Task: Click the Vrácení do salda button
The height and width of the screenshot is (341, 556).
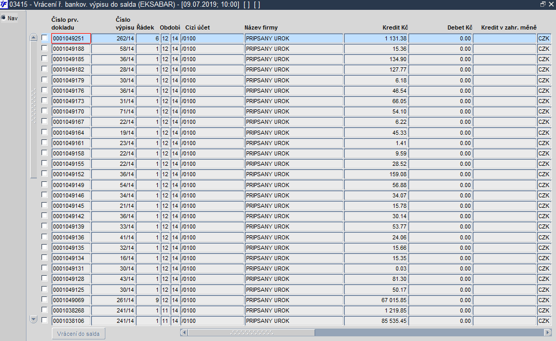Action: tap(78, 334)
